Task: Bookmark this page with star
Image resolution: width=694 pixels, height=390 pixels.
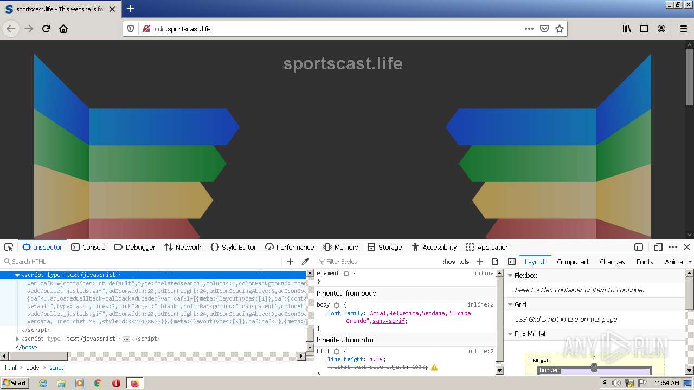Action: point(560,29)
